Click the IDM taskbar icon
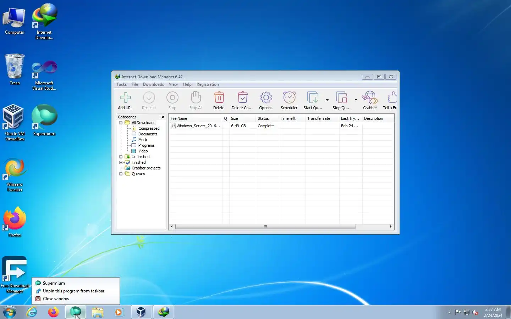511x319 pixels. pos(164,312)
